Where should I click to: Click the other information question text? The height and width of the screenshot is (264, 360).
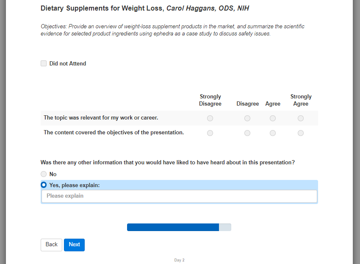(x=168, y=162)
